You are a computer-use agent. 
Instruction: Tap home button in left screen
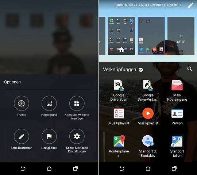49,168
